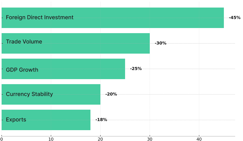Select the -20% value annotation

(111, 94)
